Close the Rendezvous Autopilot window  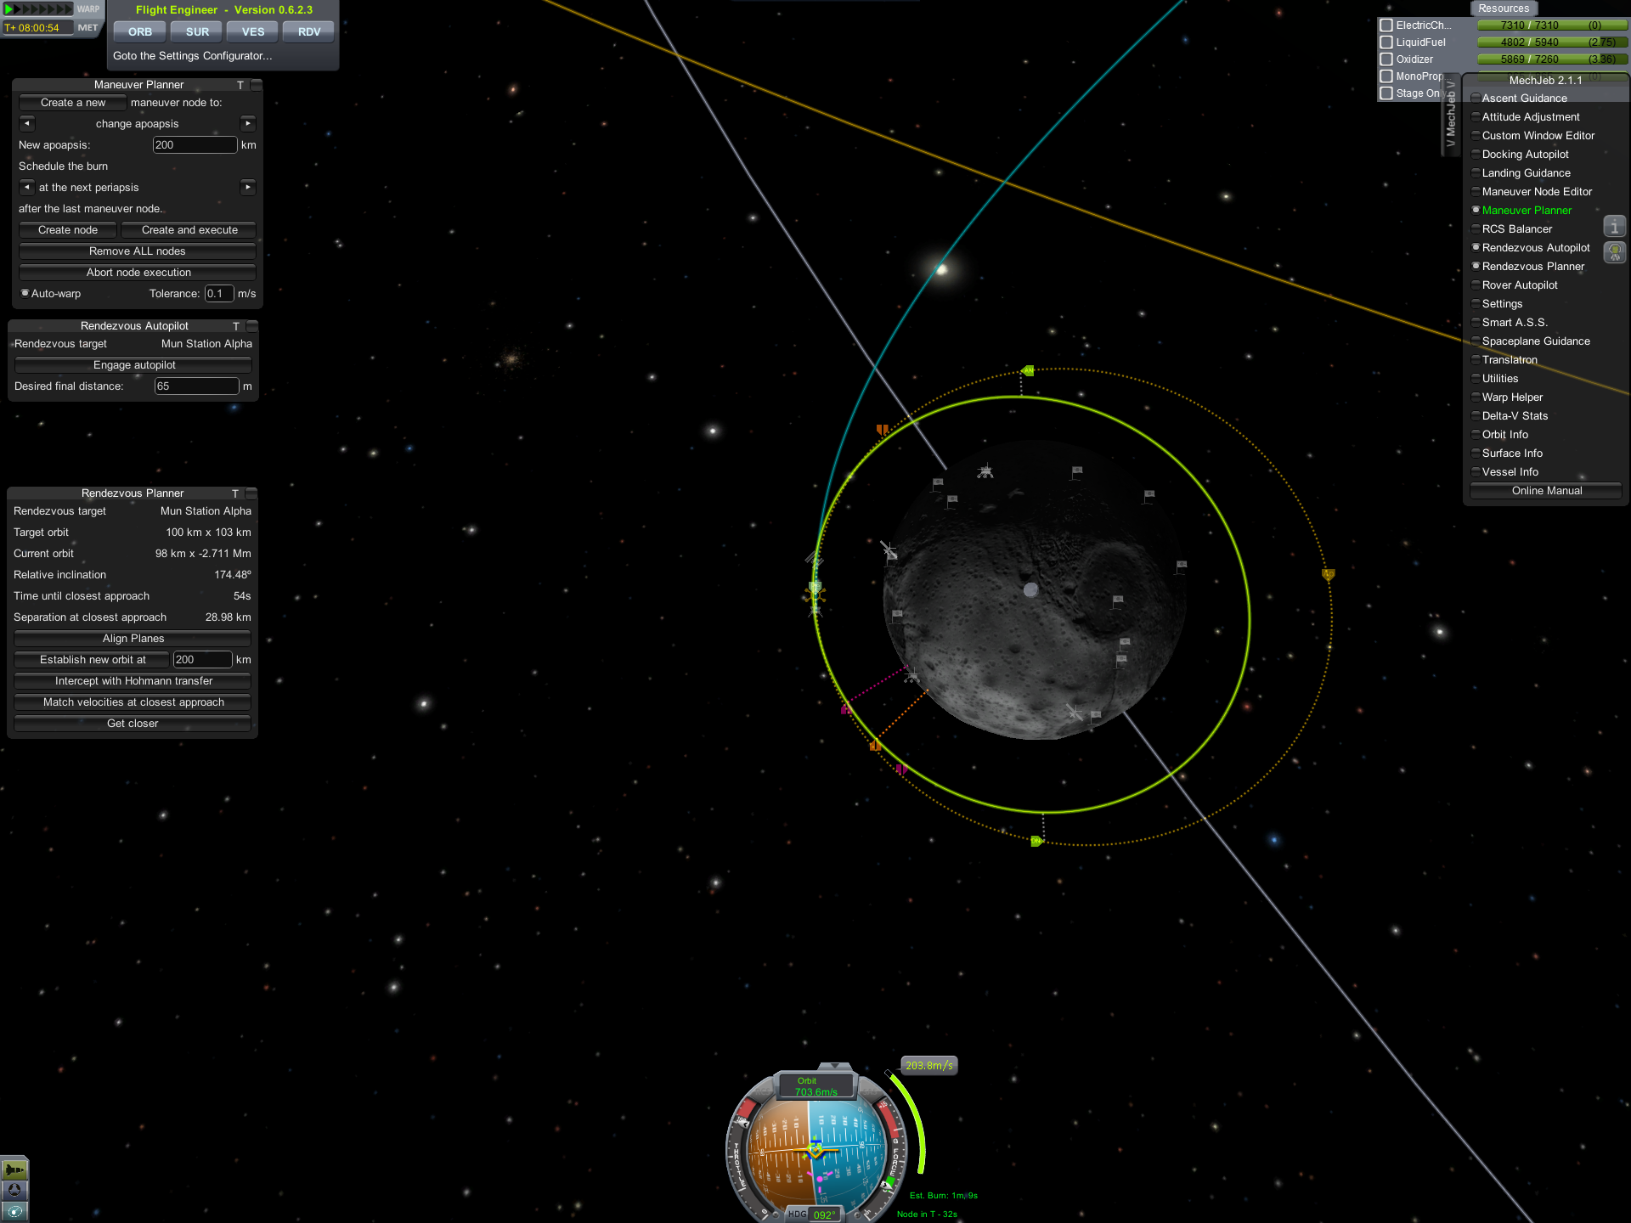(x=251, y=326)
